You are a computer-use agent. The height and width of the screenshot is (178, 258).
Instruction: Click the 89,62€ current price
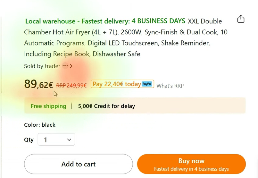pyautogui.click(x=38, y=84)
